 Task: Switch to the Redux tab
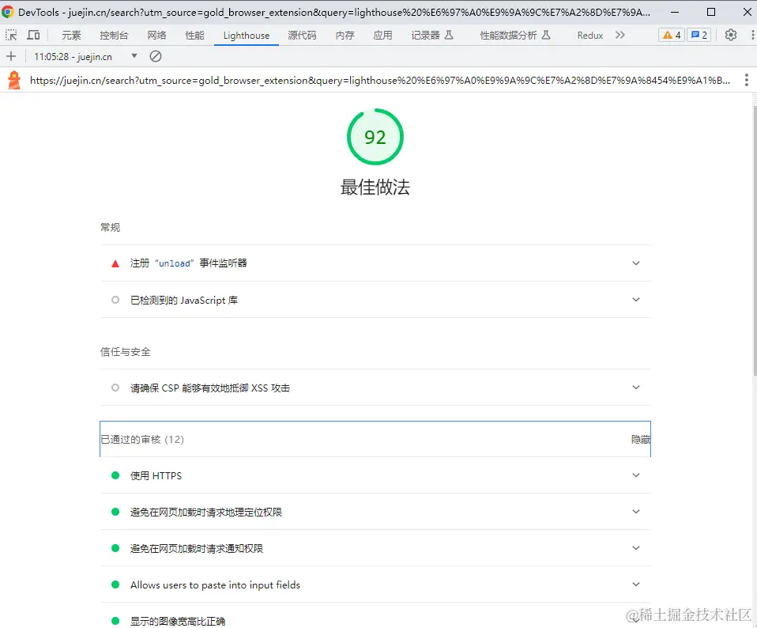coord(590,36)
